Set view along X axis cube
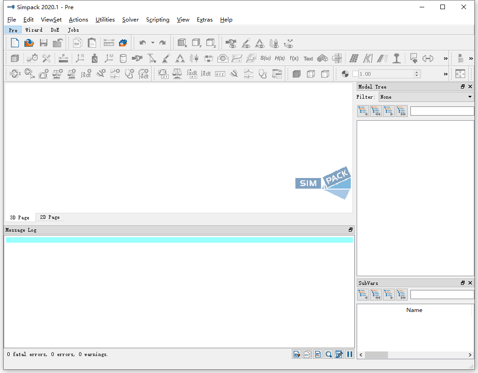 182,43
